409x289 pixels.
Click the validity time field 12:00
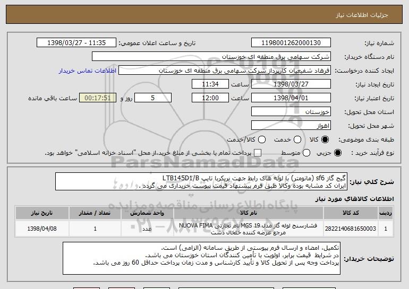pos(210,98)
